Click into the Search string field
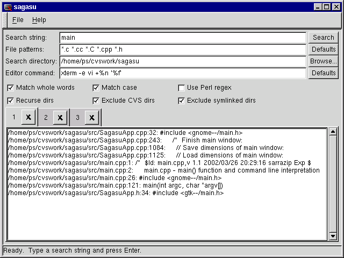 (182, 38)
